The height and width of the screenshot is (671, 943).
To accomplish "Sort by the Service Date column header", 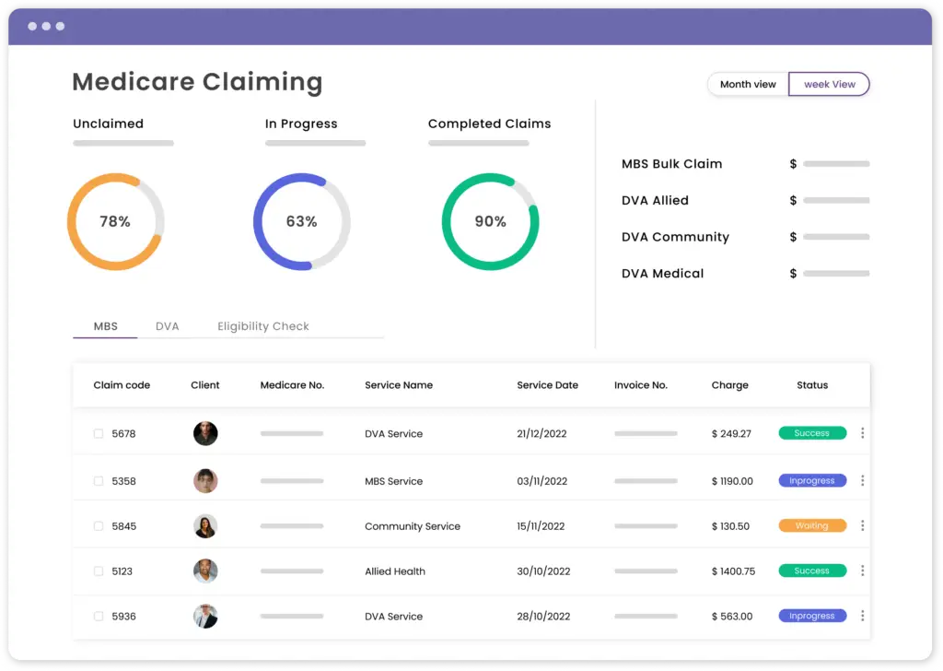I will click(547, 385).
